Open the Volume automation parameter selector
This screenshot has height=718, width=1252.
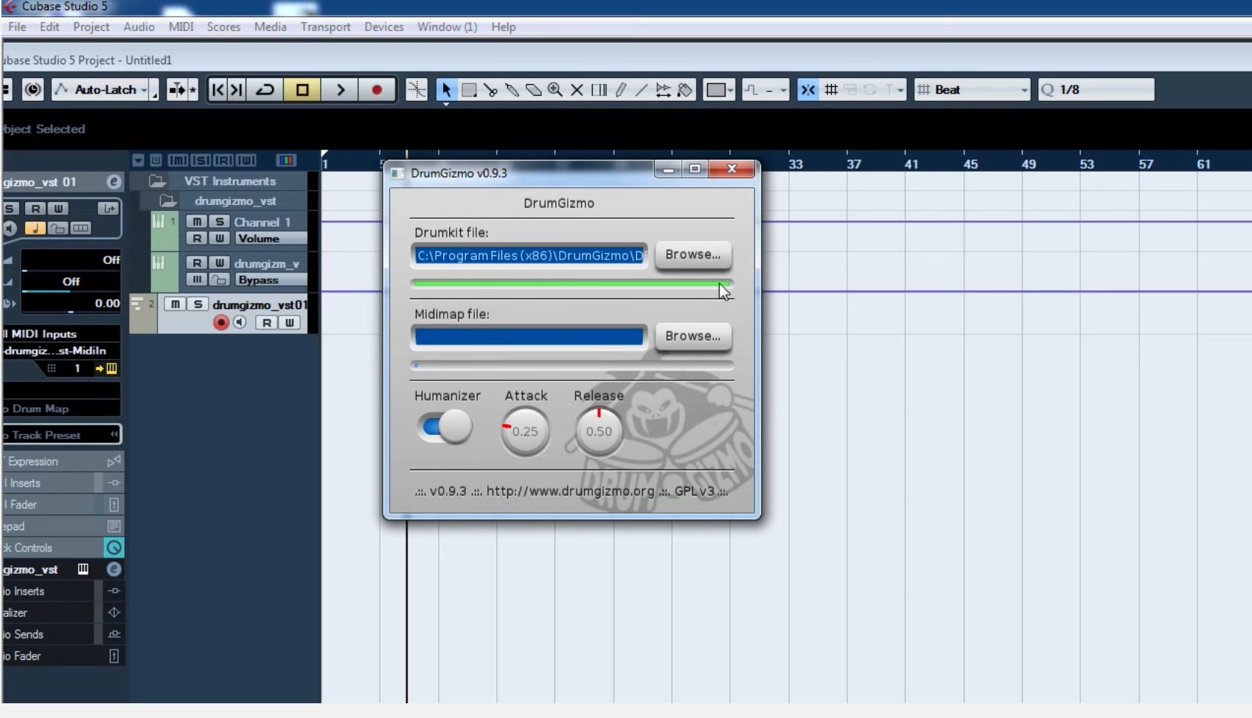[271, 239]
